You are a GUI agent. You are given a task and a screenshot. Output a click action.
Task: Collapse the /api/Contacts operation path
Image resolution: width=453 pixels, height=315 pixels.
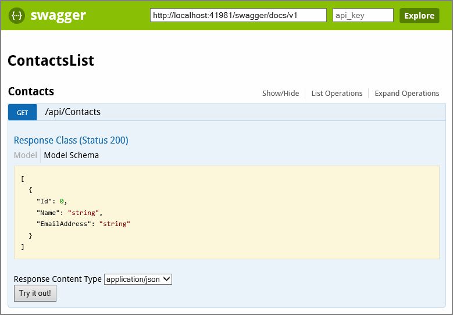(x=73, y=112)
